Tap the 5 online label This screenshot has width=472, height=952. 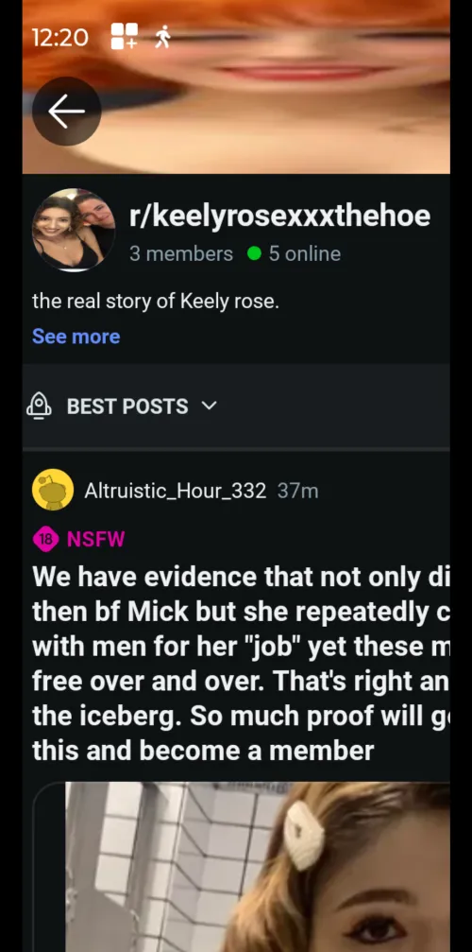click(305, 253)
